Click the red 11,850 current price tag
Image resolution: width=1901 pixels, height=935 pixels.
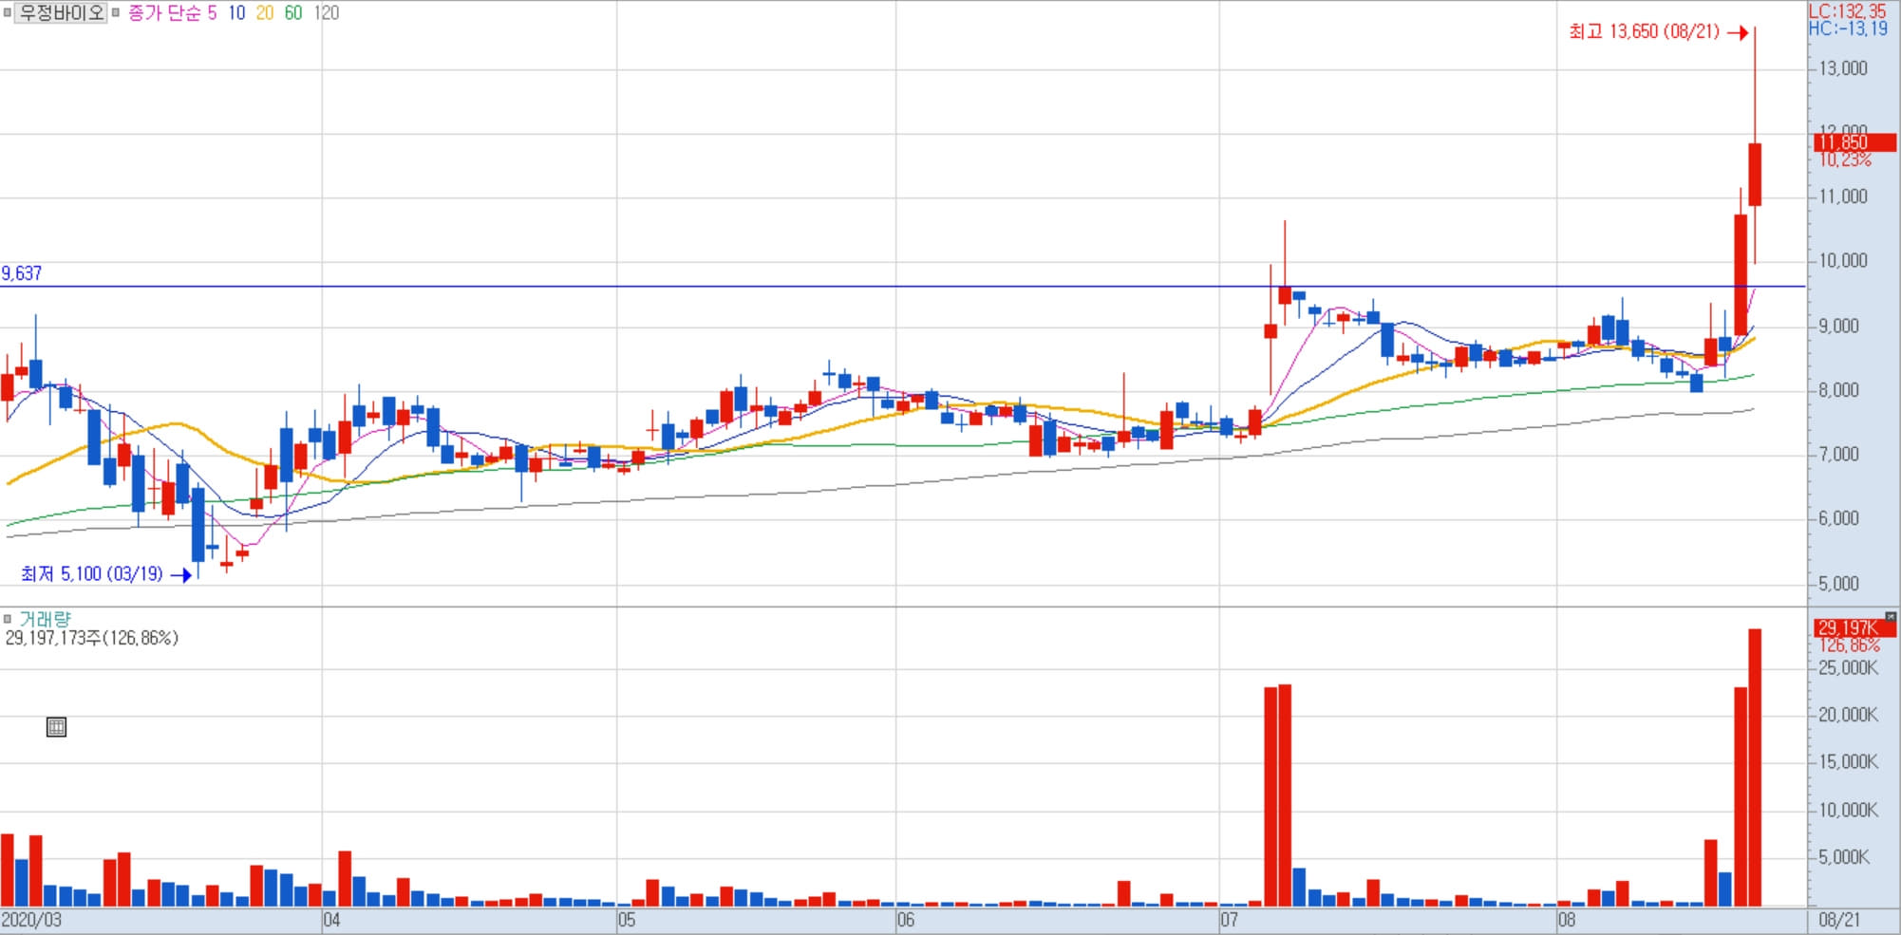click(1854, 142)
